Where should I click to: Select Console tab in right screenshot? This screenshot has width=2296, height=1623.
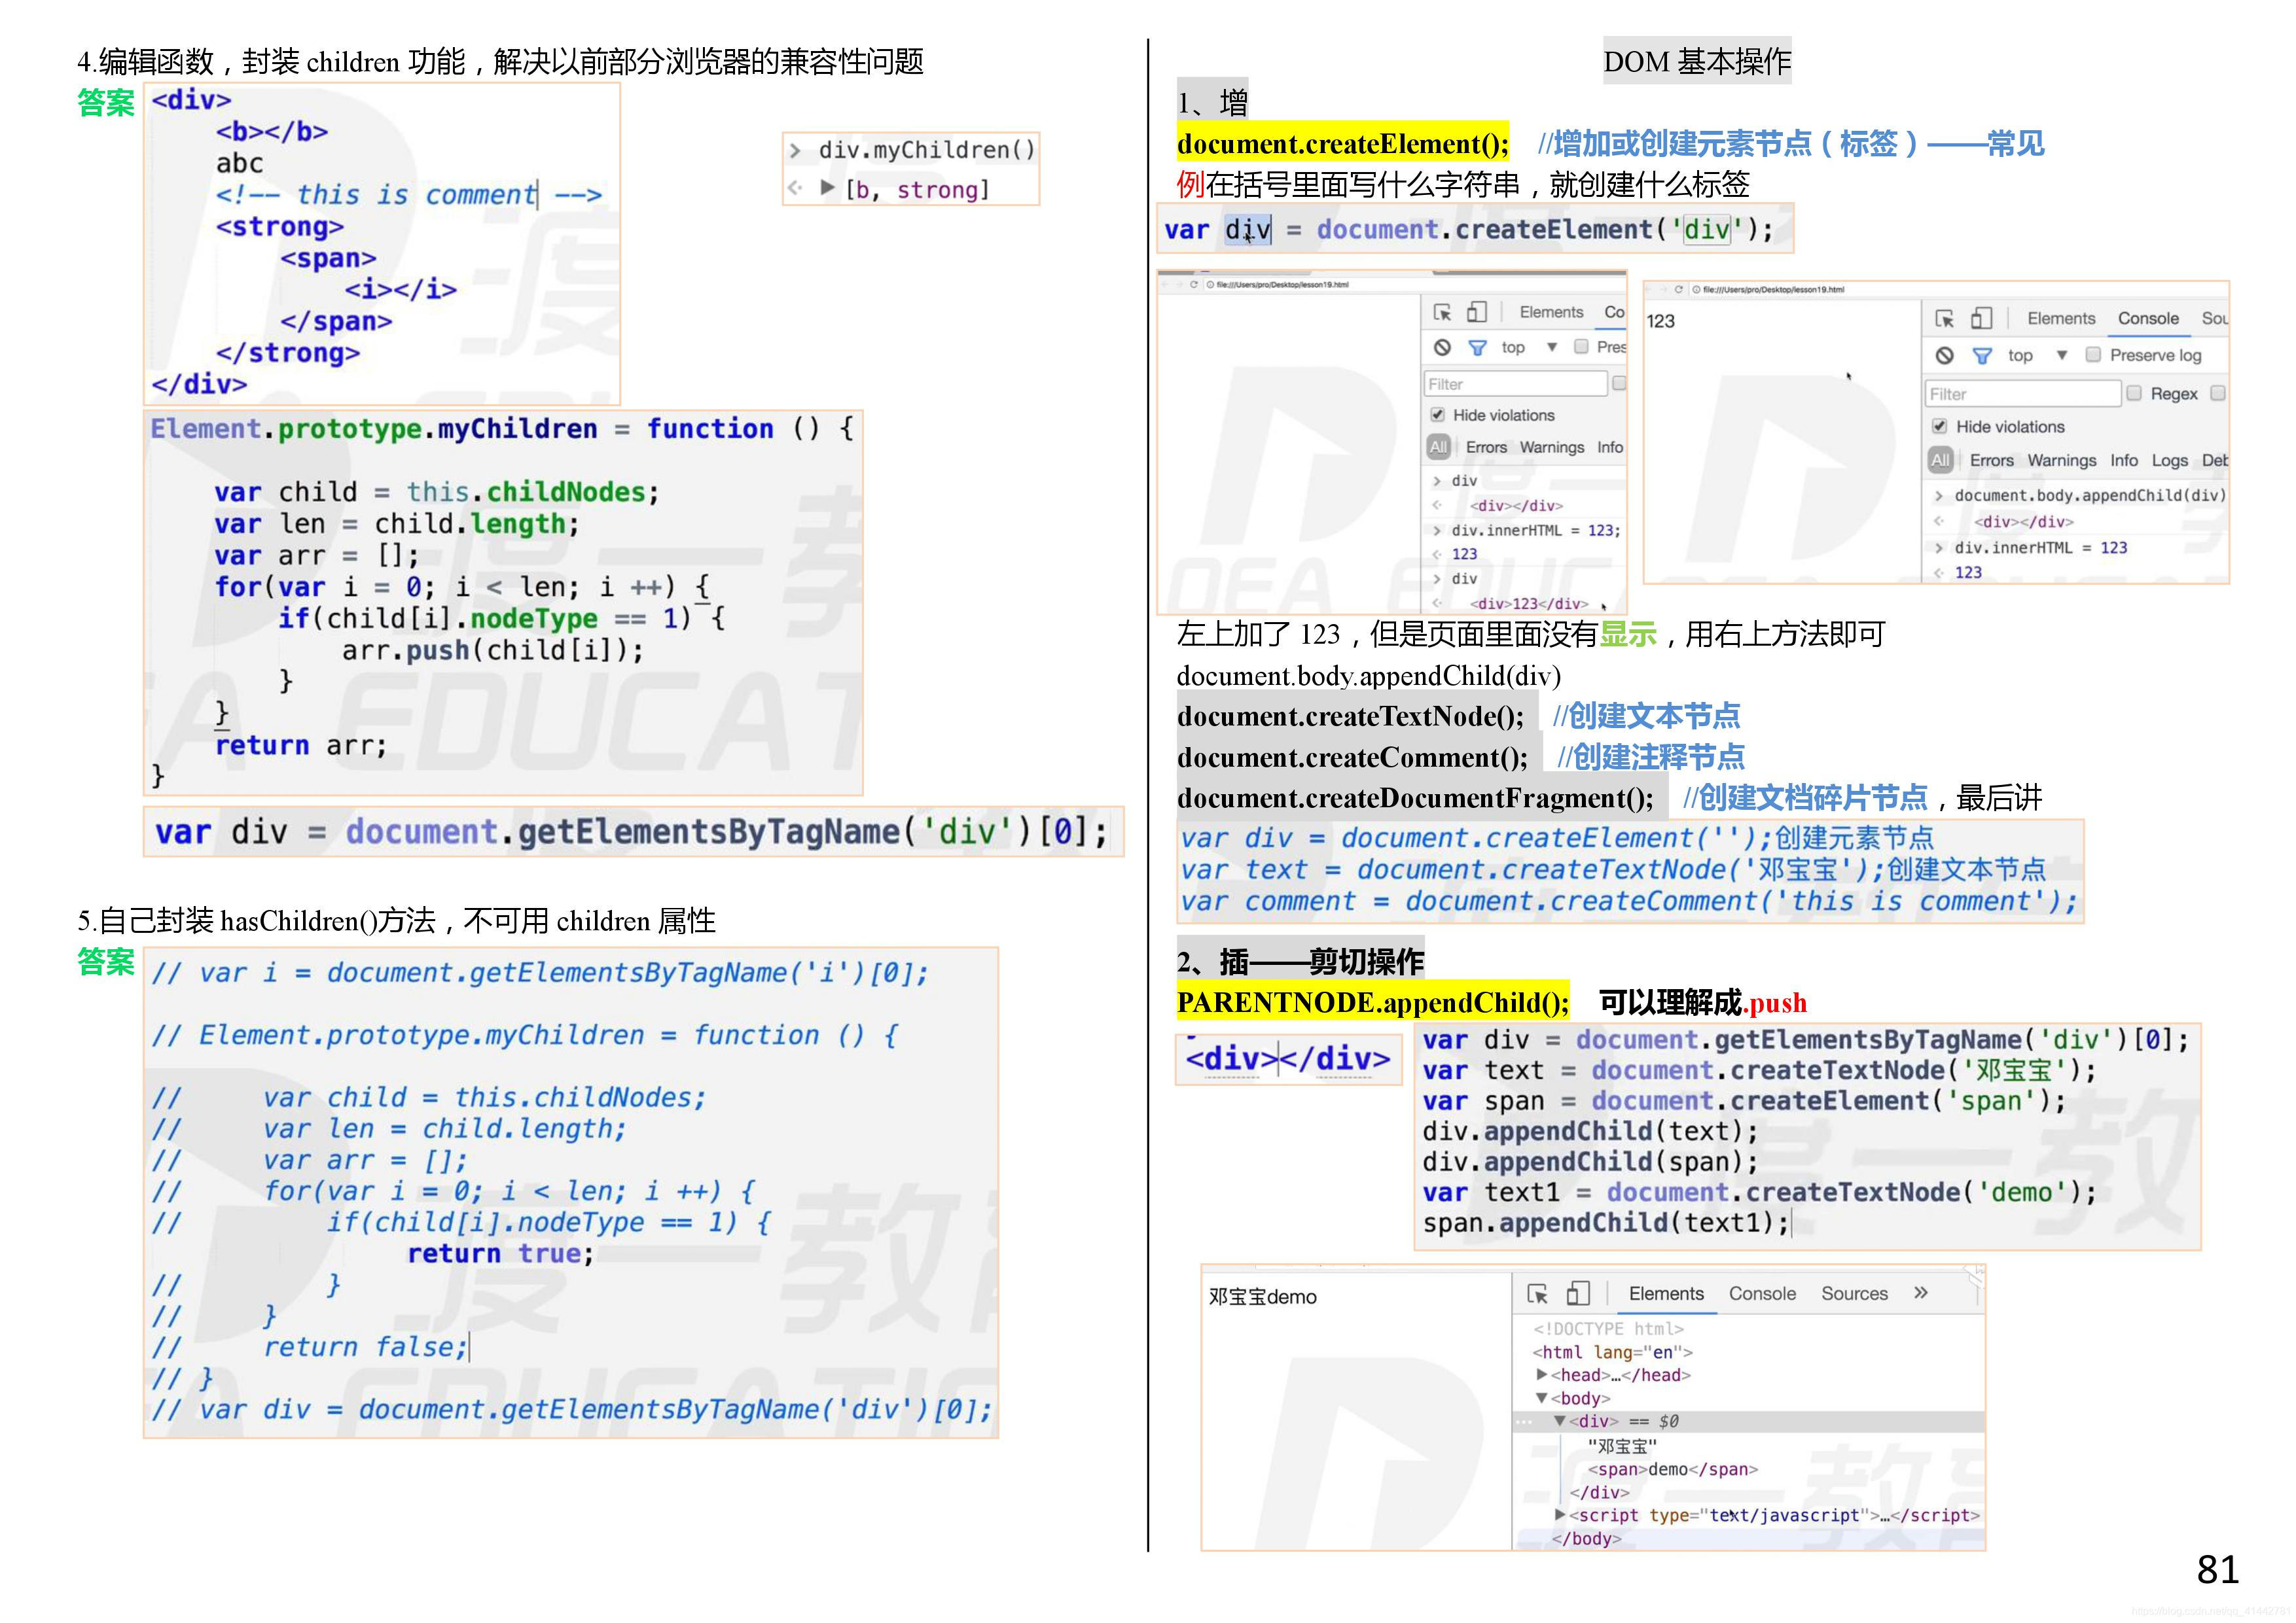point(2148,319)
